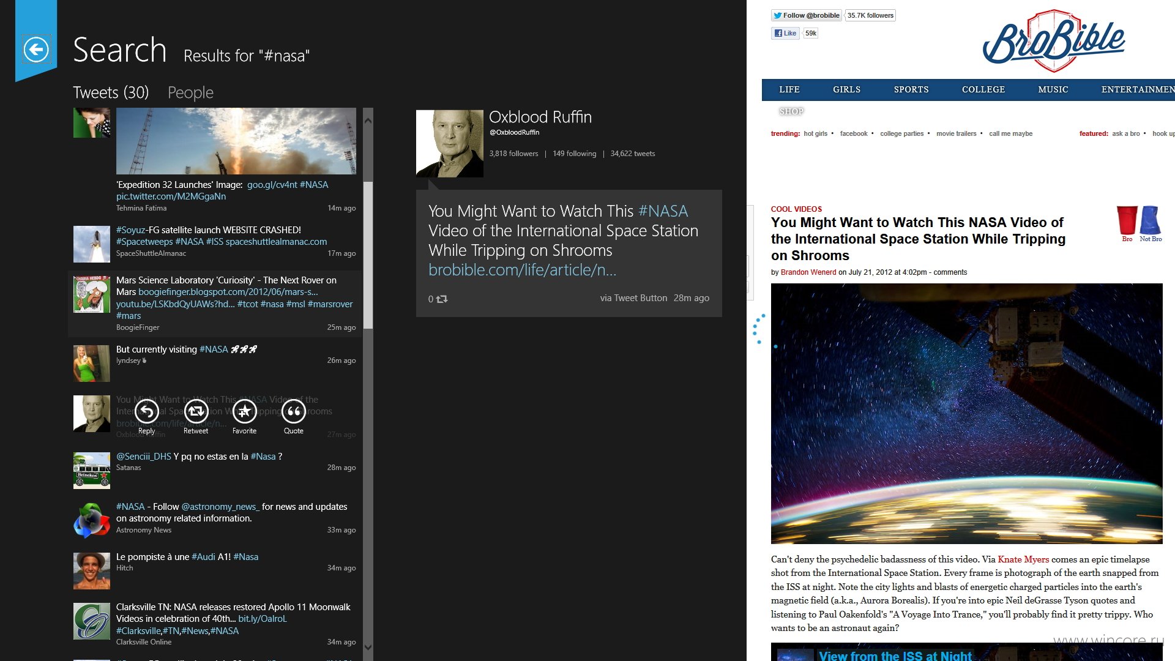Open pic.twitter.com/M2MGgaNn link
The height and width of the screenshot is (661, 1175).
point(171,196)
